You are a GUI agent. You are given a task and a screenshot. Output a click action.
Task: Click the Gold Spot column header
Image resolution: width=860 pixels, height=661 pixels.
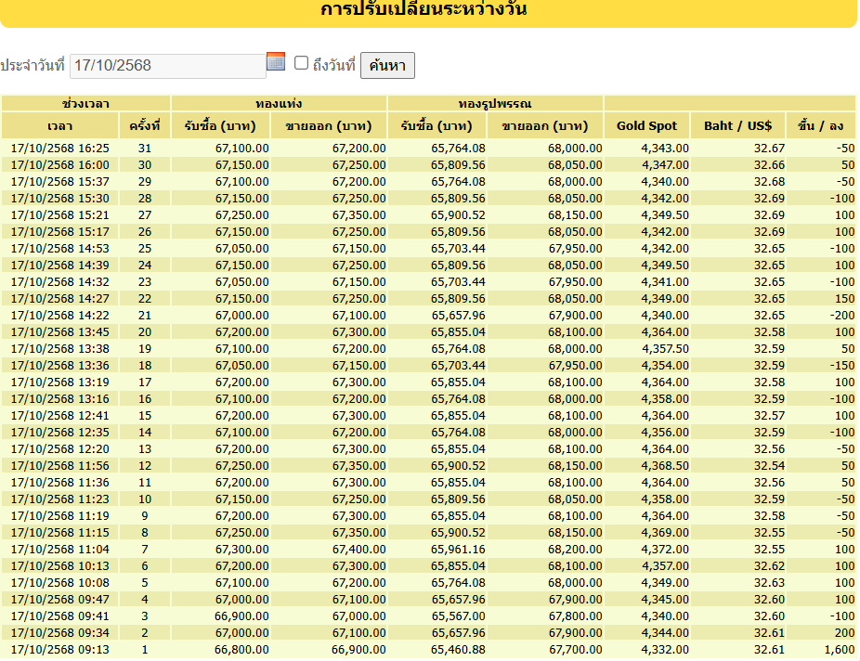tap(646, 126)
